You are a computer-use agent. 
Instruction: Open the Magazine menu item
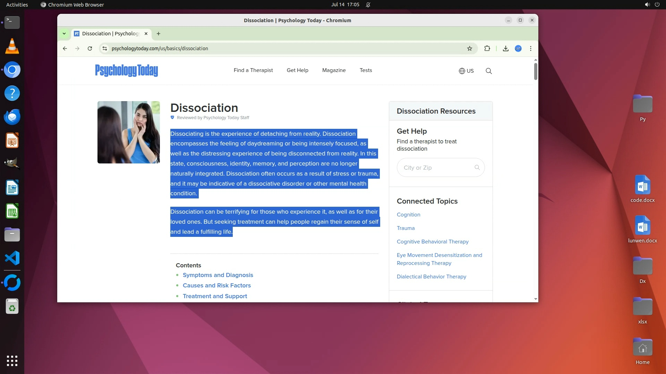pos(334,70)
